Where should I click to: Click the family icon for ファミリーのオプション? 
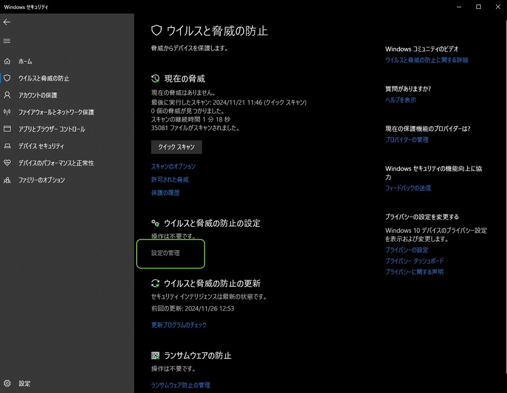click(7, 180)
